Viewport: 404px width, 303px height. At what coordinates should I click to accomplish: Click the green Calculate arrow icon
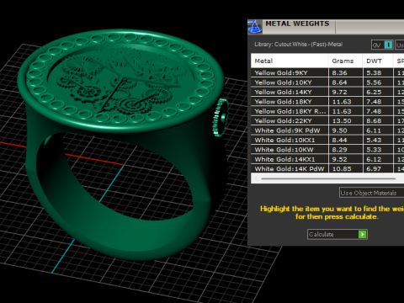coord(363,234)
